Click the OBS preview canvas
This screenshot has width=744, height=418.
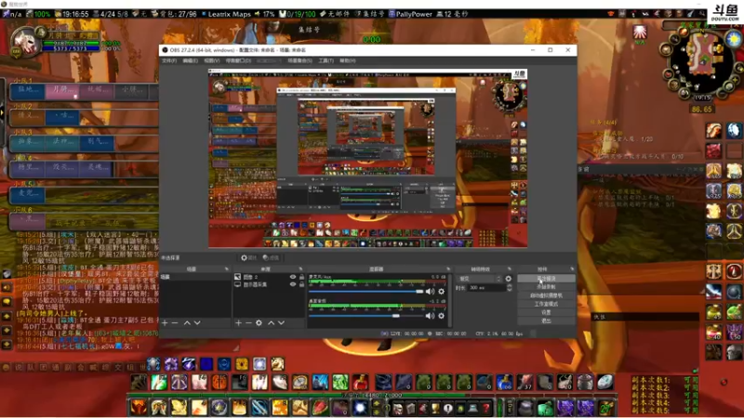367,158
